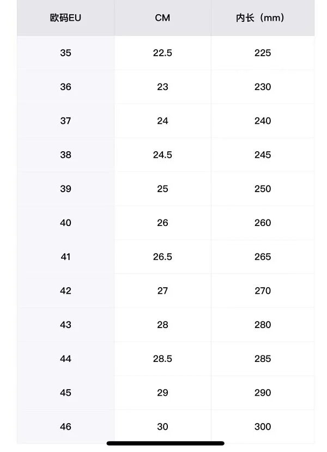Select EU size 44 cell

point(65,359)
